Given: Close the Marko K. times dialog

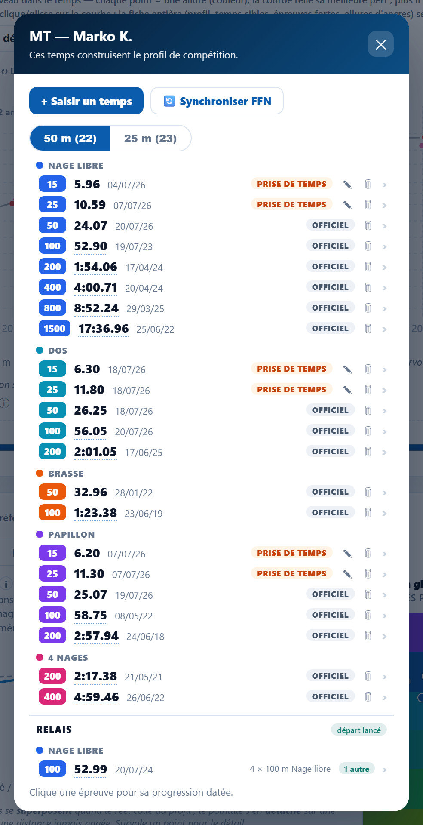Looking at the screenshot, I should [x=381, y=44].
